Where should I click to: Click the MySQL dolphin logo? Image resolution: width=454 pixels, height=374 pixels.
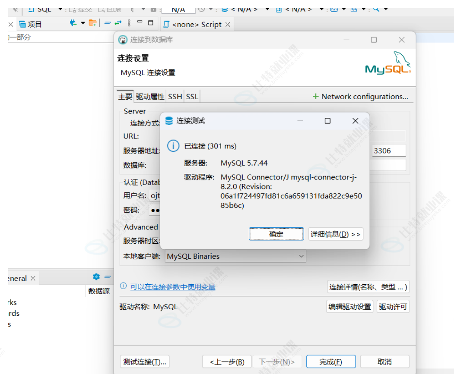click(388, 63)
